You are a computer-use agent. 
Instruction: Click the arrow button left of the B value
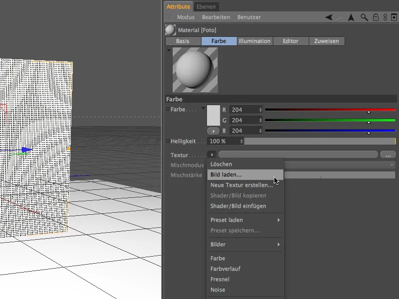pos(213,131)
